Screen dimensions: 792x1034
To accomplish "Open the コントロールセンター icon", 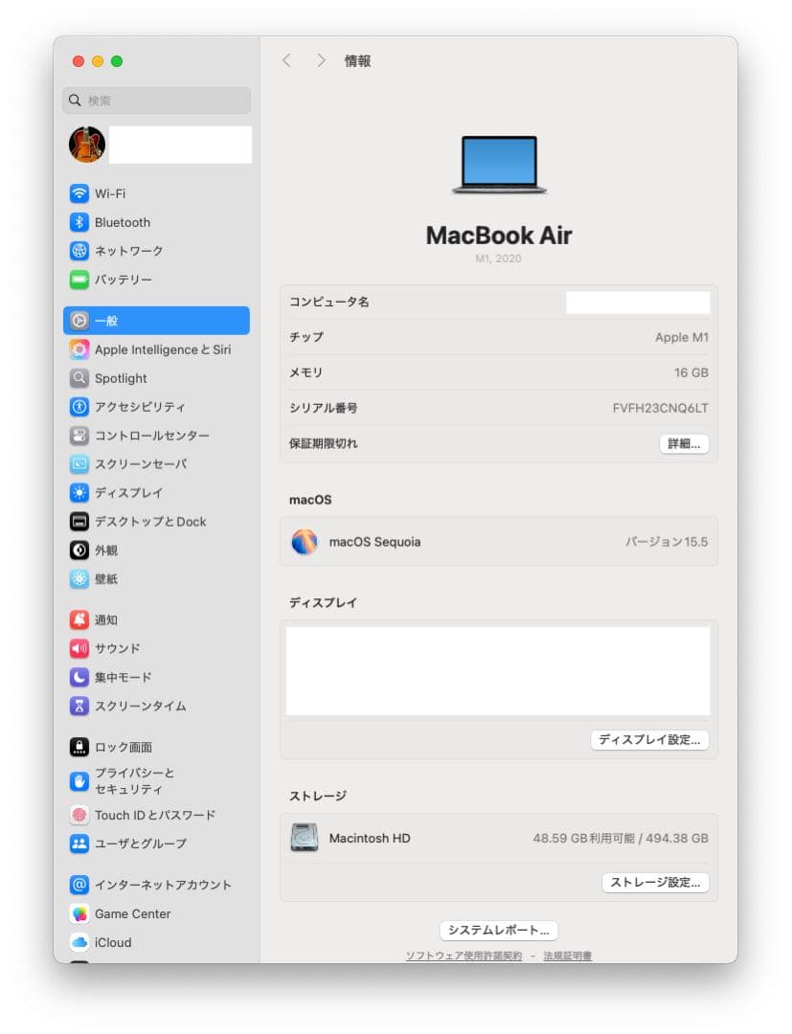I will (x=79, y=436).
